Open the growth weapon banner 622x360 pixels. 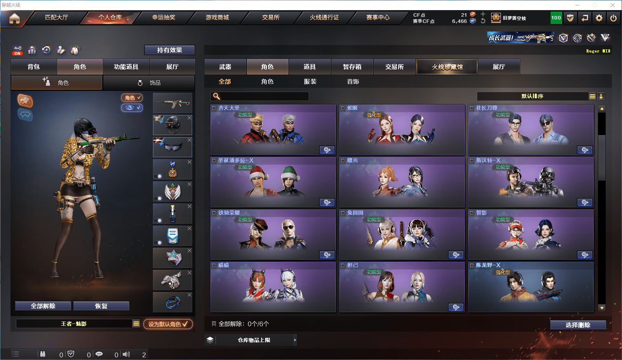521,38
